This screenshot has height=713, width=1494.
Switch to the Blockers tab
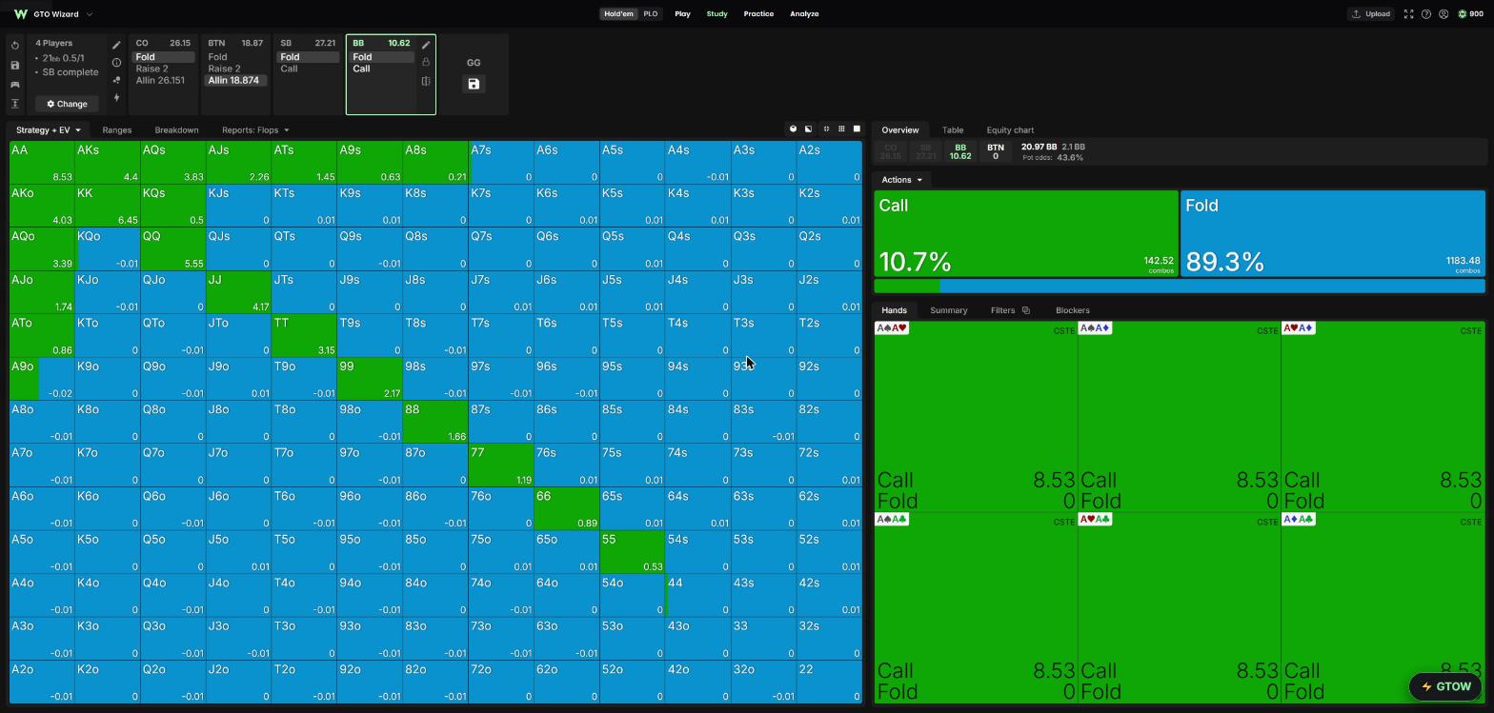(1072, 310)
